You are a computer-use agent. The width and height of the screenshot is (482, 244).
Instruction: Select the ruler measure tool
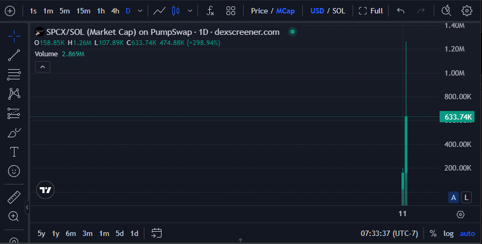(x=14, y=197)
